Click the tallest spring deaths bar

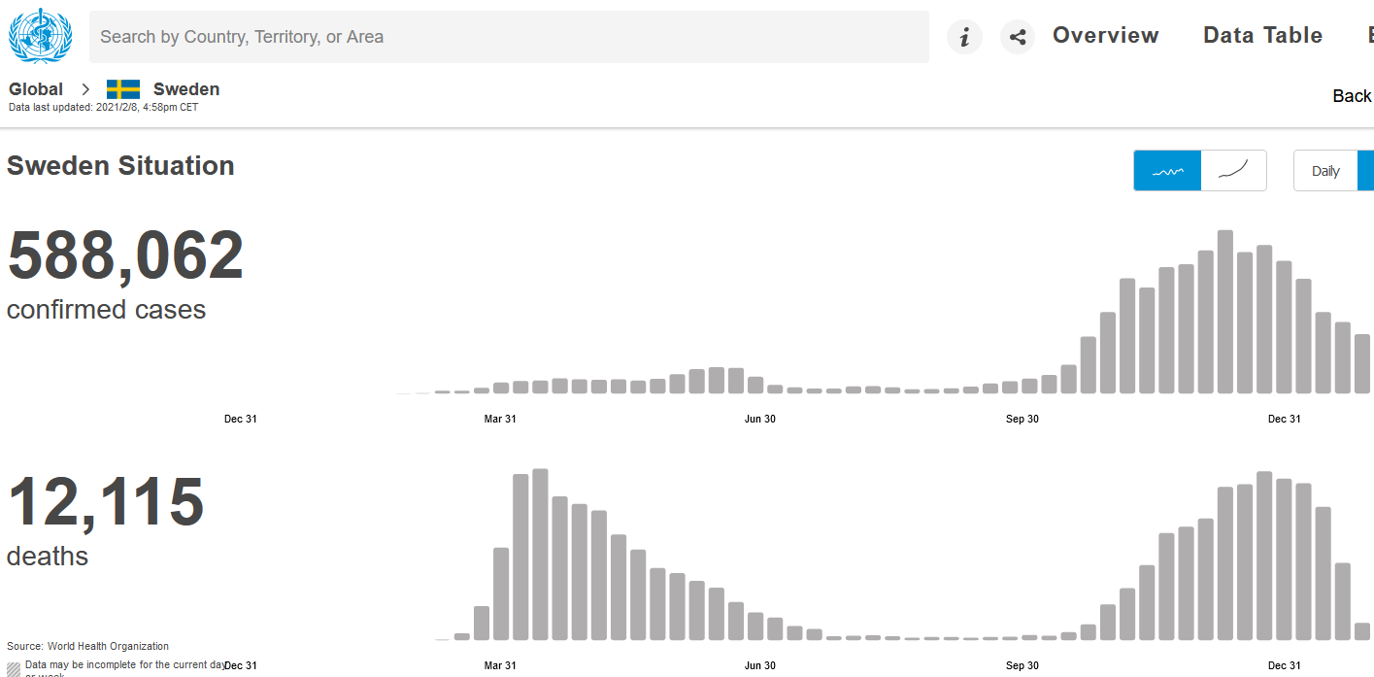pyautogui.click(x=540, y=555)
